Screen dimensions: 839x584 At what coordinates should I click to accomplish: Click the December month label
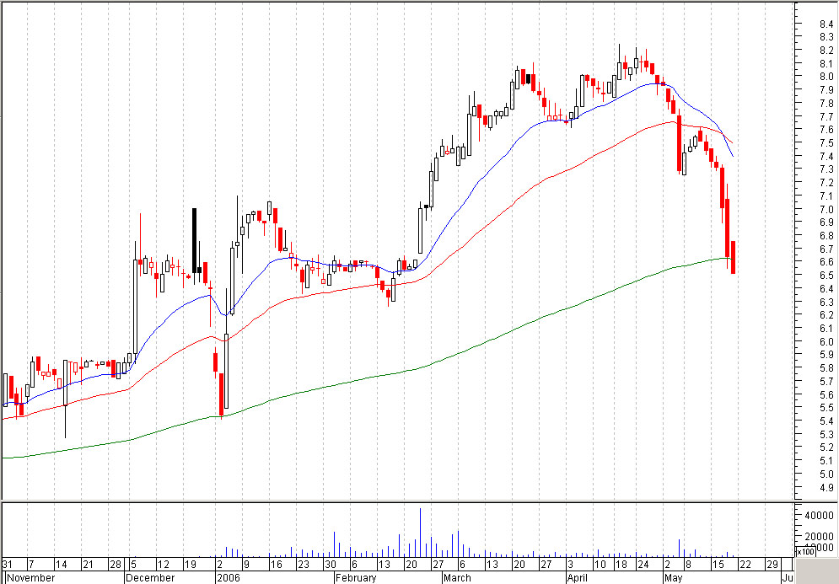[x=150, y=577]
